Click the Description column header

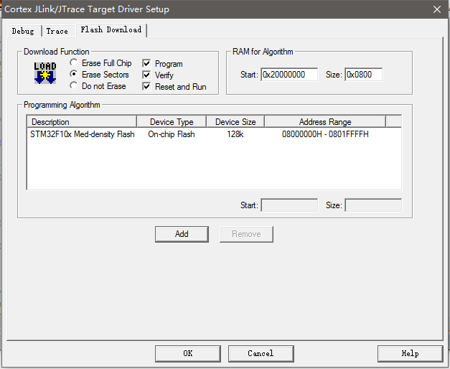pyautogui.click(x=82, y=122)
